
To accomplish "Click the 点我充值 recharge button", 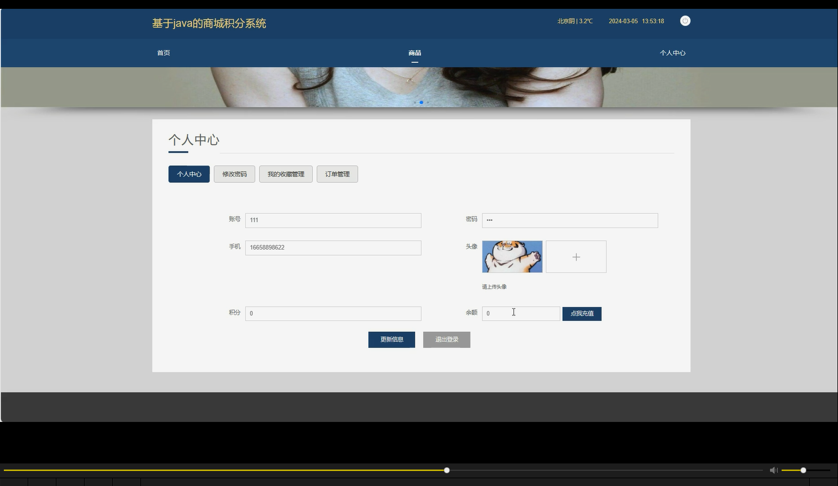I will pyautogui.click(x=582, y=313).
